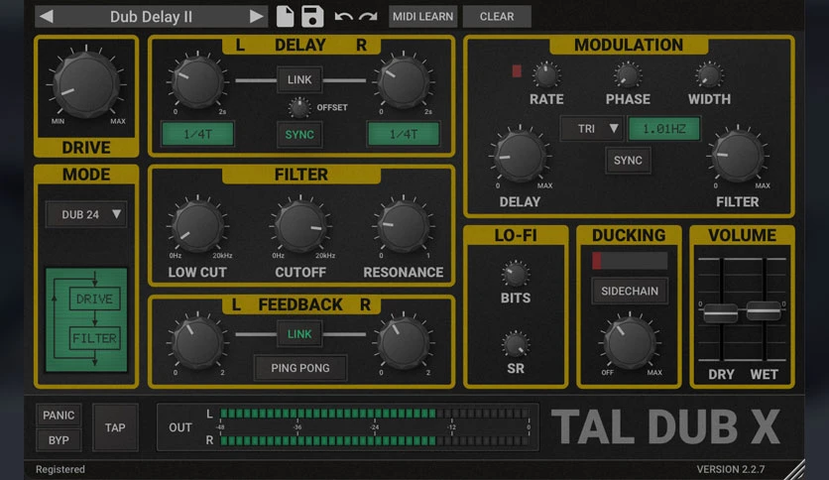The width and height of the screenshot is (829, 480).
Task: Click the DRY volume fader
Action: click(x=721, y=312)
